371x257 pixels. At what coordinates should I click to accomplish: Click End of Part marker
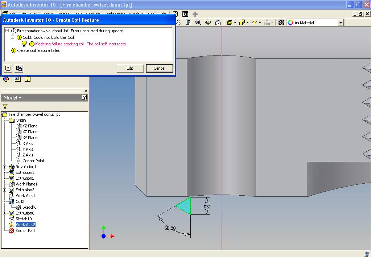click(25, 231)
